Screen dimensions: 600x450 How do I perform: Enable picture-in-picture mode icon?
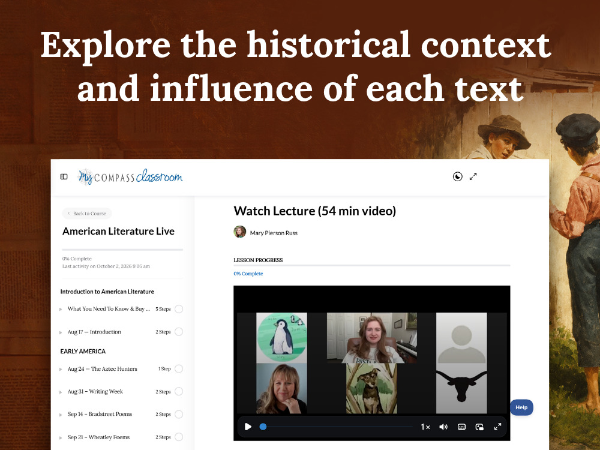[x=479, y=427]
